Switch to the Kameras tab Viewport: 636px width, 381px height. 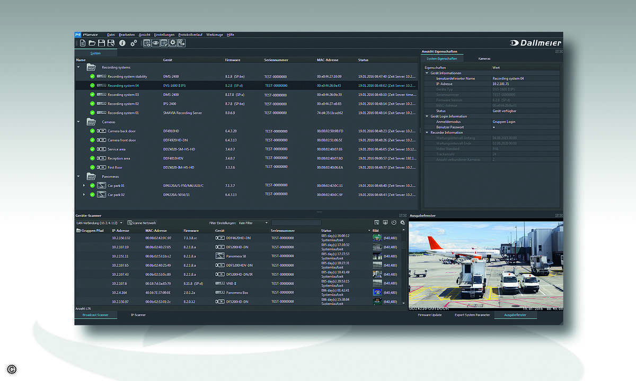(x=484, y=59)
